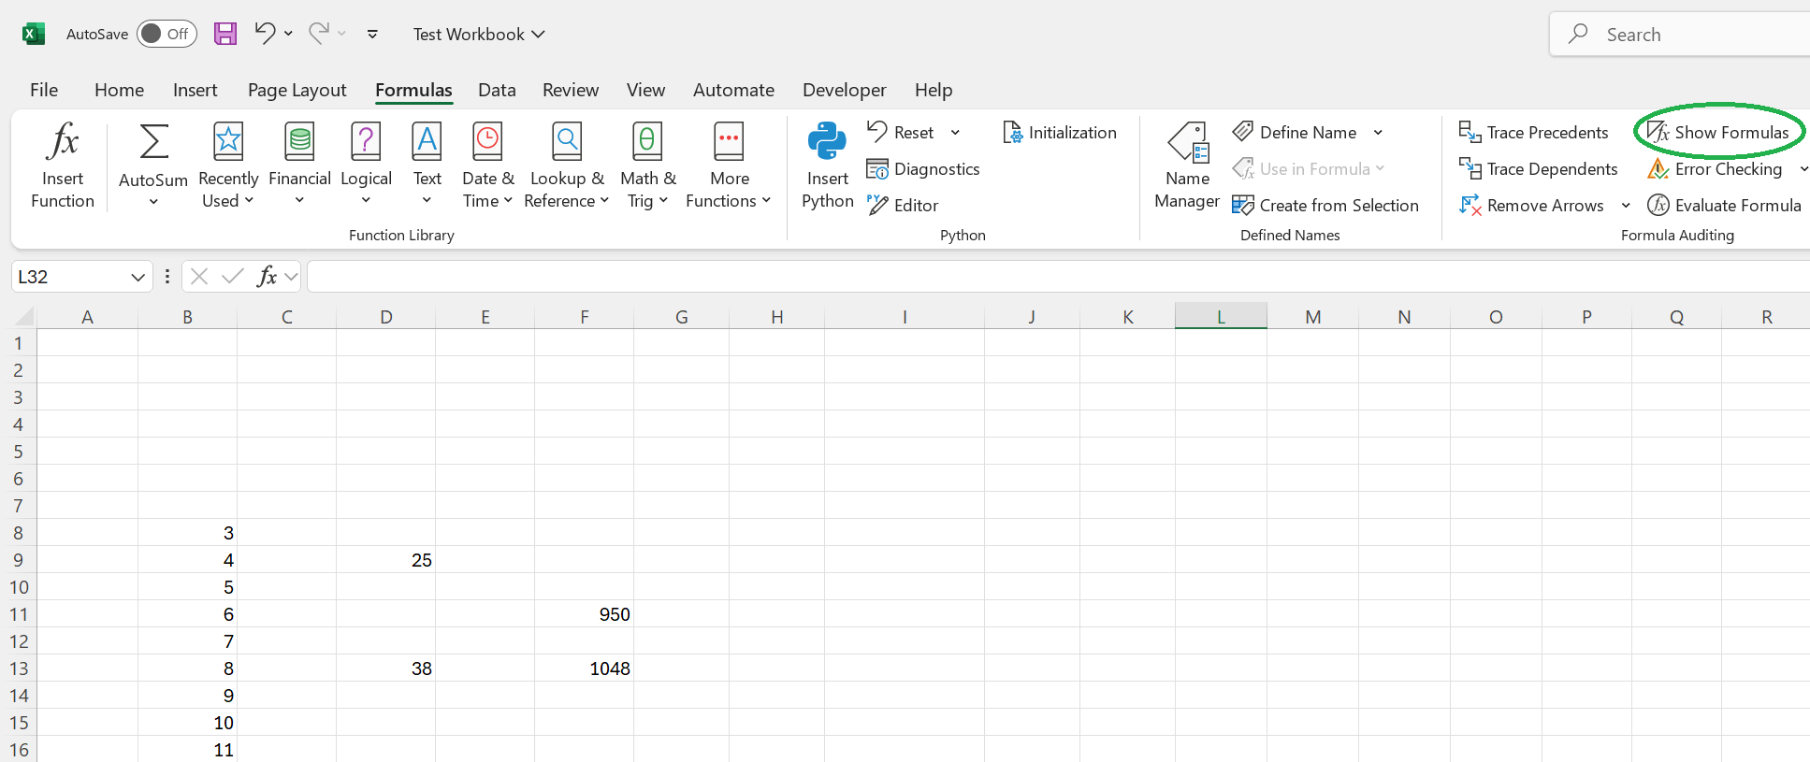The height and width of the screenshot is (762, 1810).
Task: Switch to the Page Layout tab
Action: pos(297,90)
